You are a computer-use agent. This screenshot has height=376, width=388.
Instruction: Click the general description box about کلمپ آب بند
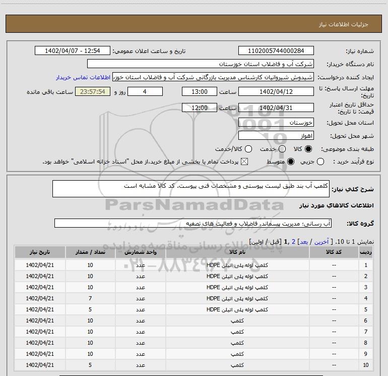click(191, 189)
